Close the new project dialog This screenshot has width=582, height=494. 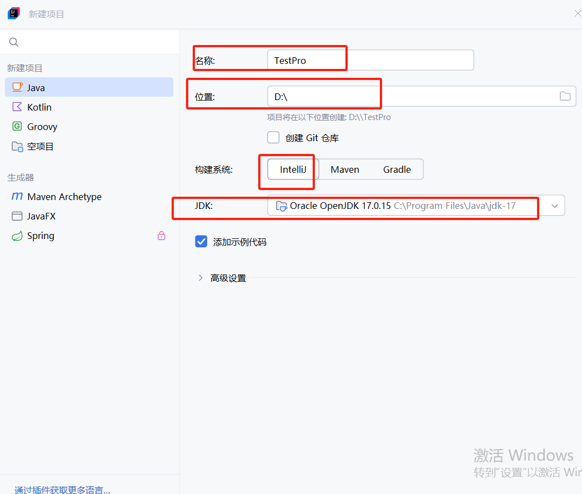578,14
